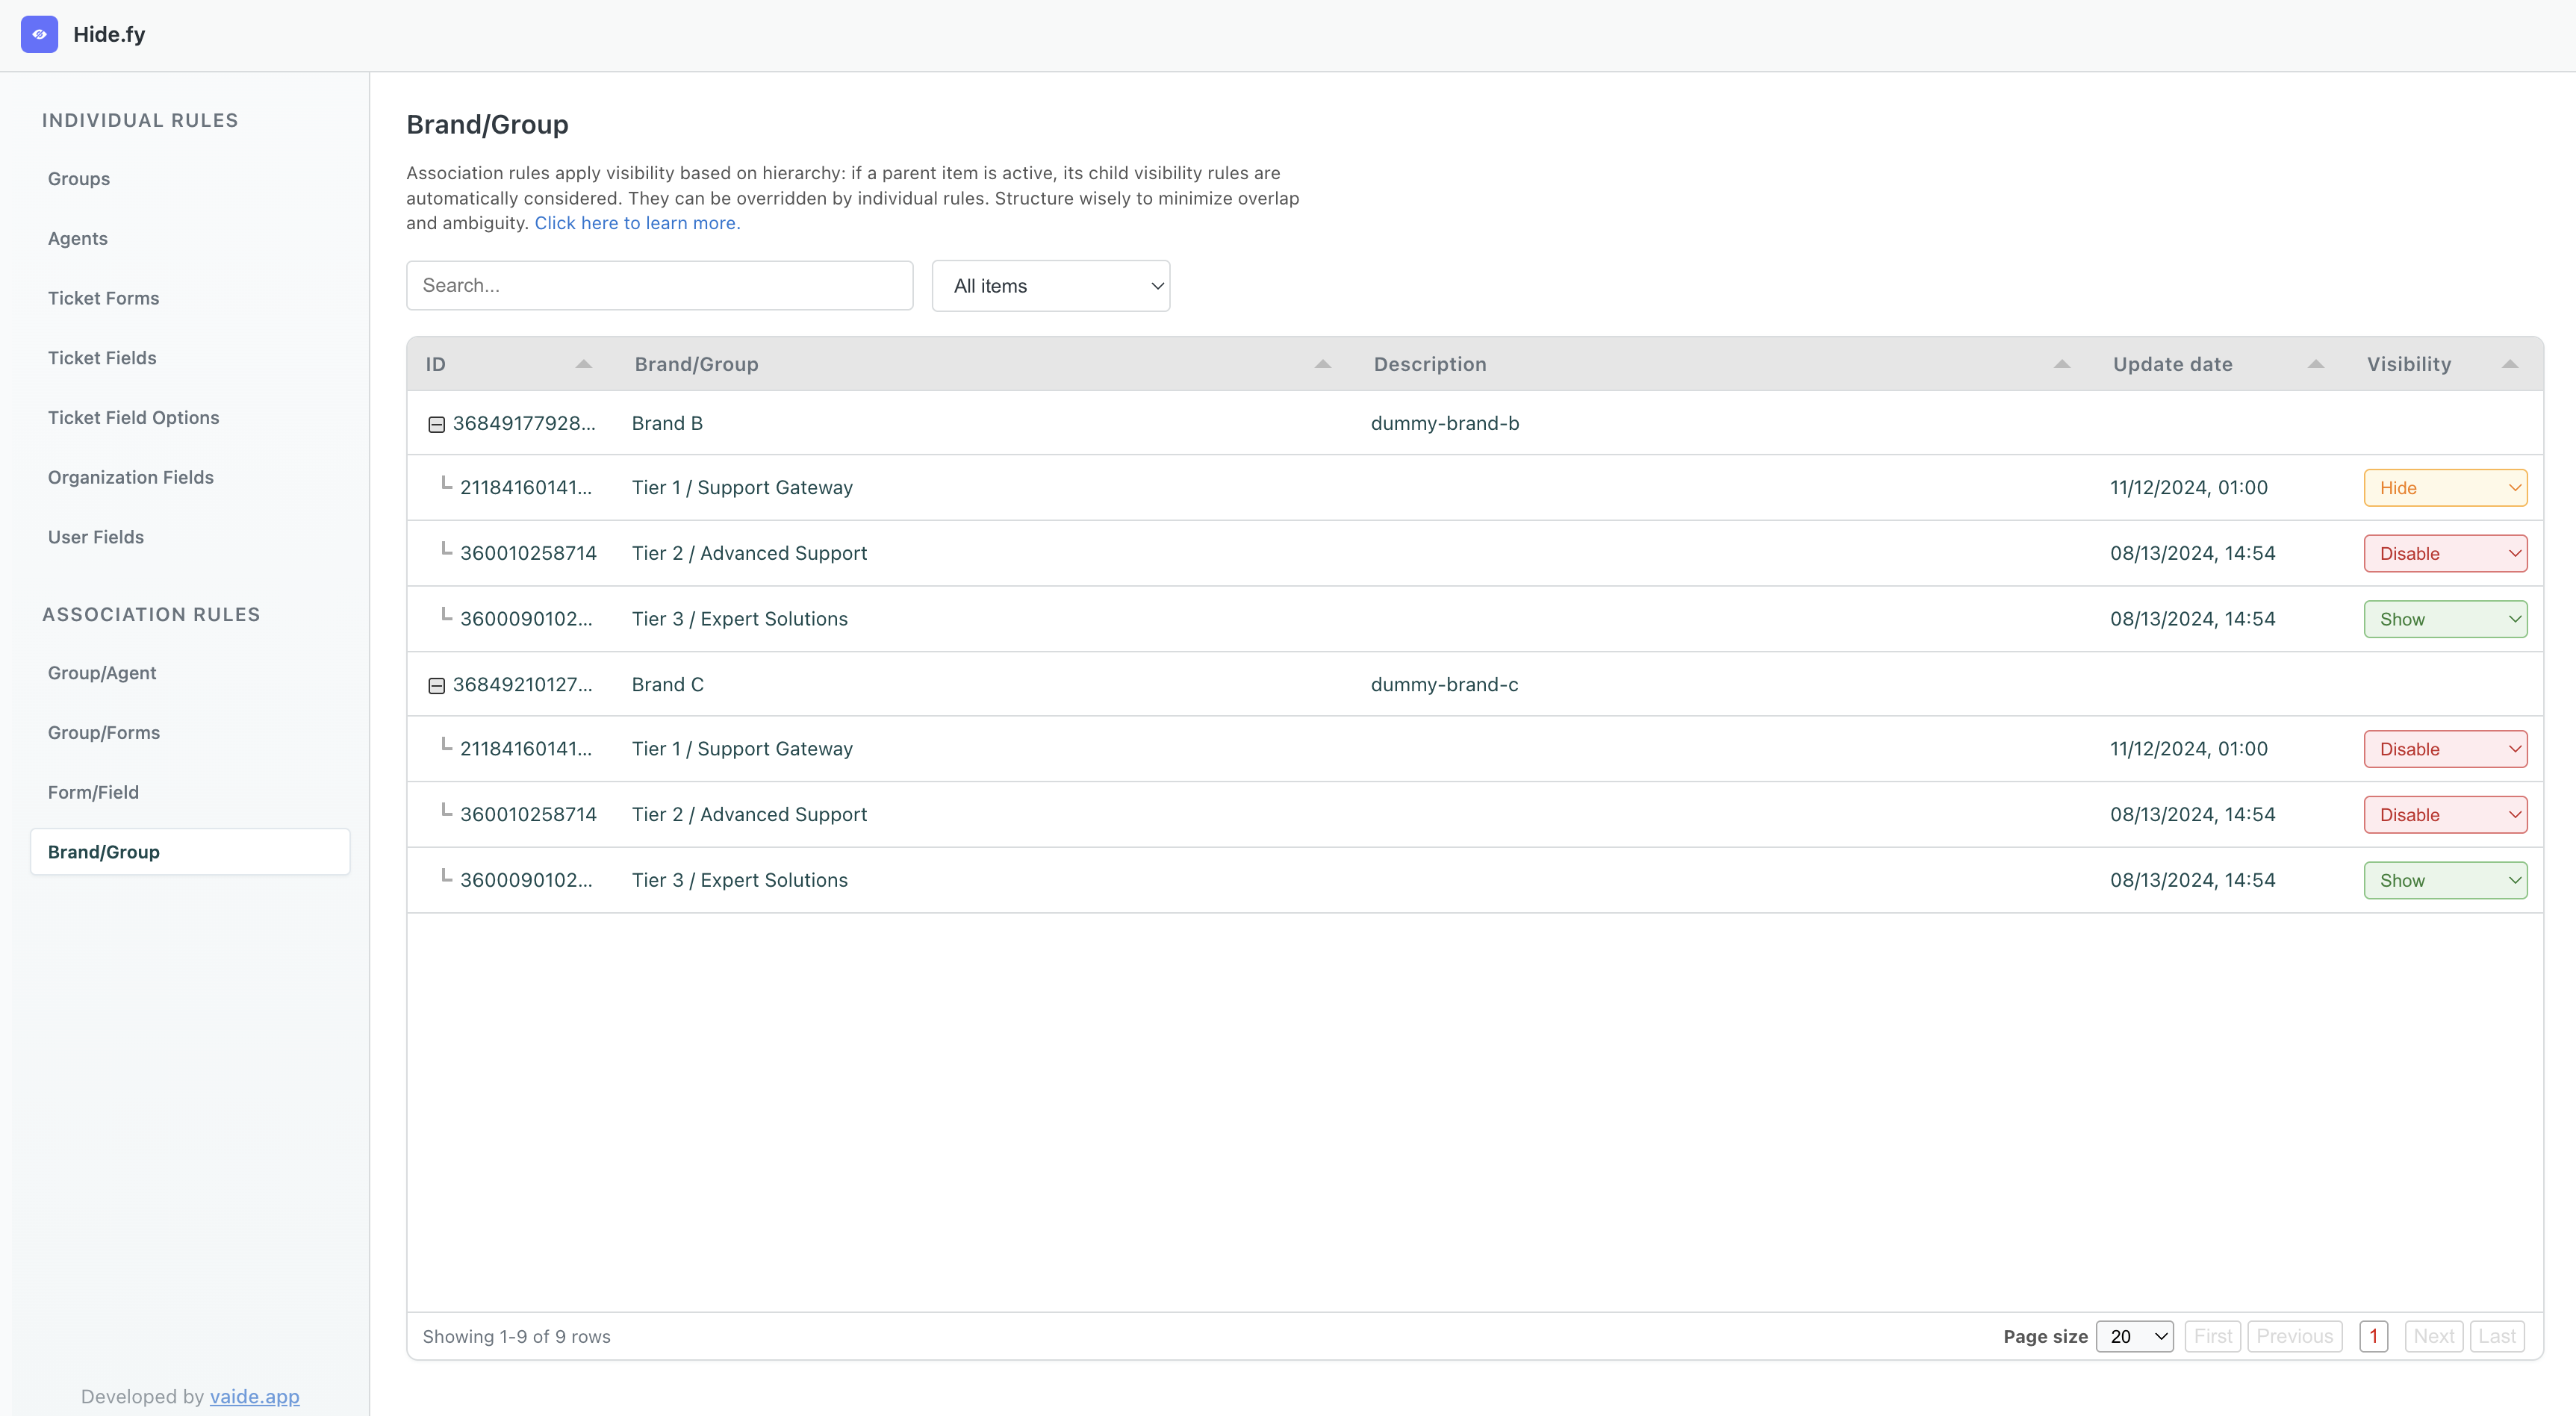Viewport: 2576px width, 1416px height.
Task: Sort by Update date column arrow
Action: 2315,364
